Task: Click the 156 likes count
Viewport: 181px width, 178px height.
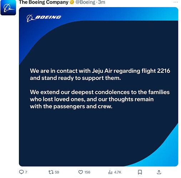Action: pos(87,172)
